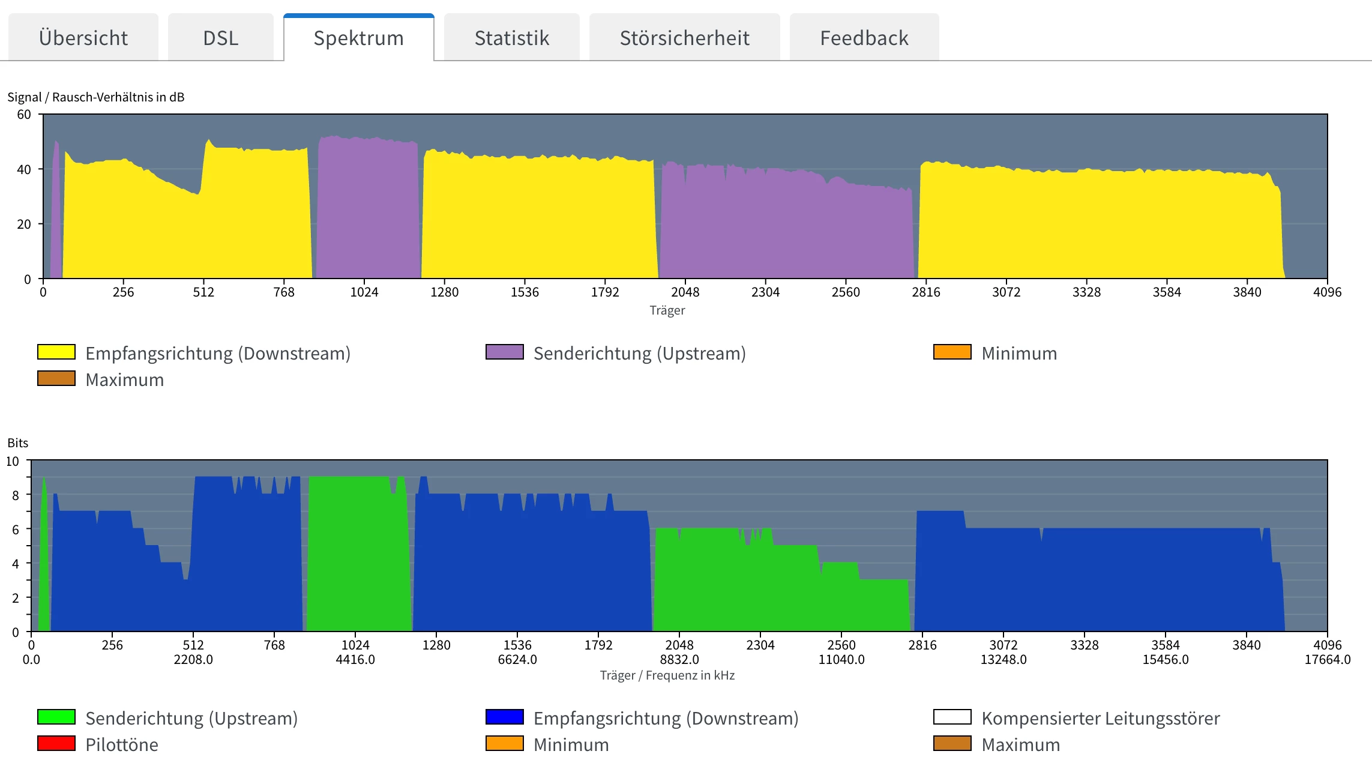This screenshot has height=760, width=1372.
Task: Switch to the DSL tab
Action: coord(220,38)
